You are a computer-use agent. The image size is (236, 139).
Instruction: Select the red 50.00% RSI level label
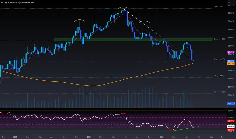[231, 121]
